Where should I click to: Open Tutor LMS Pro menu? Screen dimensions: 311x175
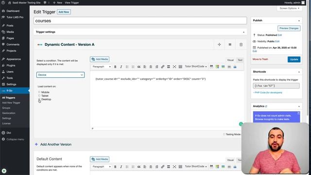[15, 17]
